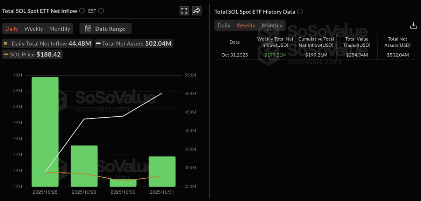
Task: Toggle SOL Price line visibility
Action: pyautogui.click(x=32, y=54)
